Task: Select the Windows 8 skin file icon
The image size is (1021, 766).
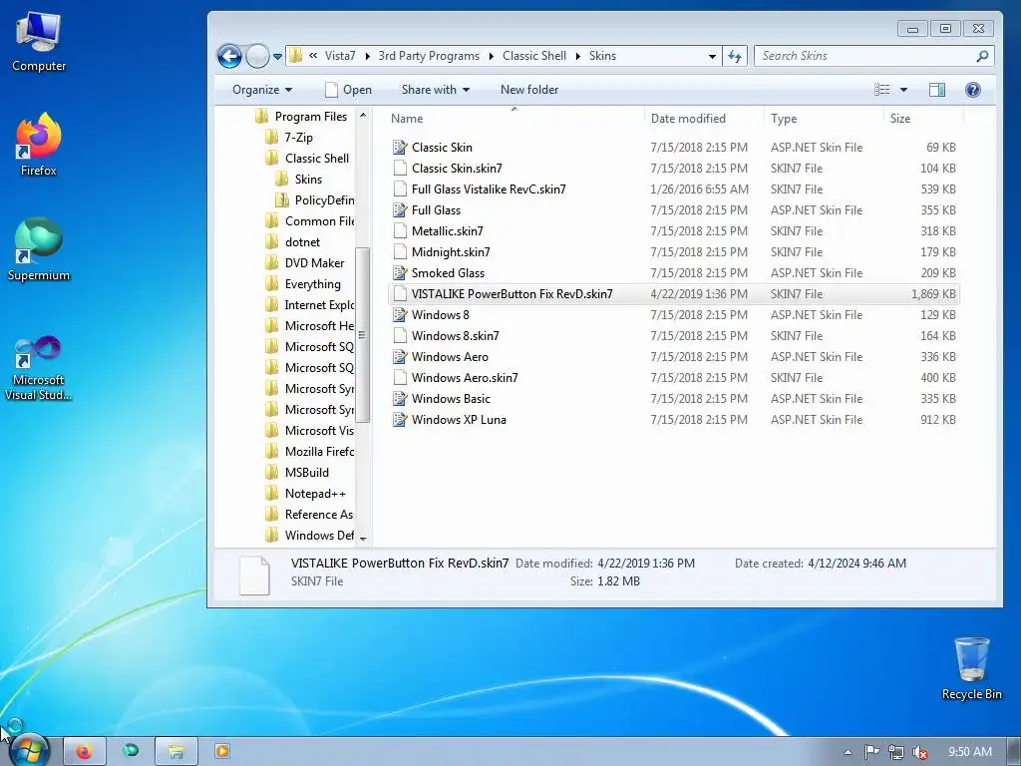Action: [x=400, y=314]
